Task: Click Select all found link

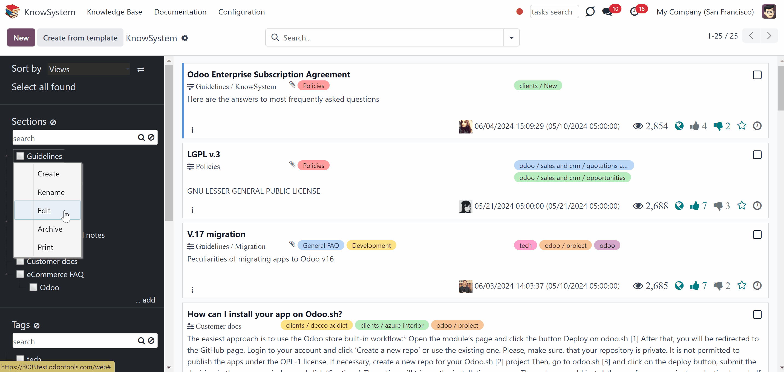Action: [44, 87]
